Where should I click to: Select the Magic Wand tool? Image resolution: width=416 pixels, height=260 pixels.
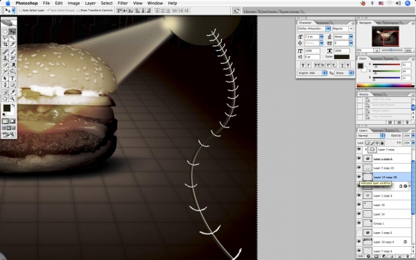(12, 38)
